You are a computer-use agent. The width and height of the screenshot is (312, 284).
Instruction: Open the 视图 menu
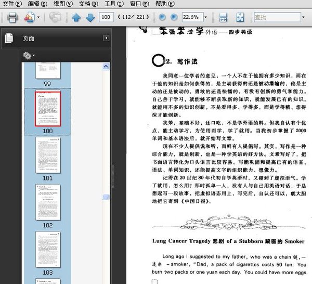(x=63, y=4)
